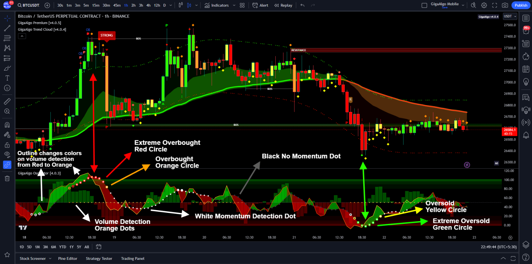Click the Publish button
The width and height of the screenshot is (532, 264).
[x=521, y=5]
